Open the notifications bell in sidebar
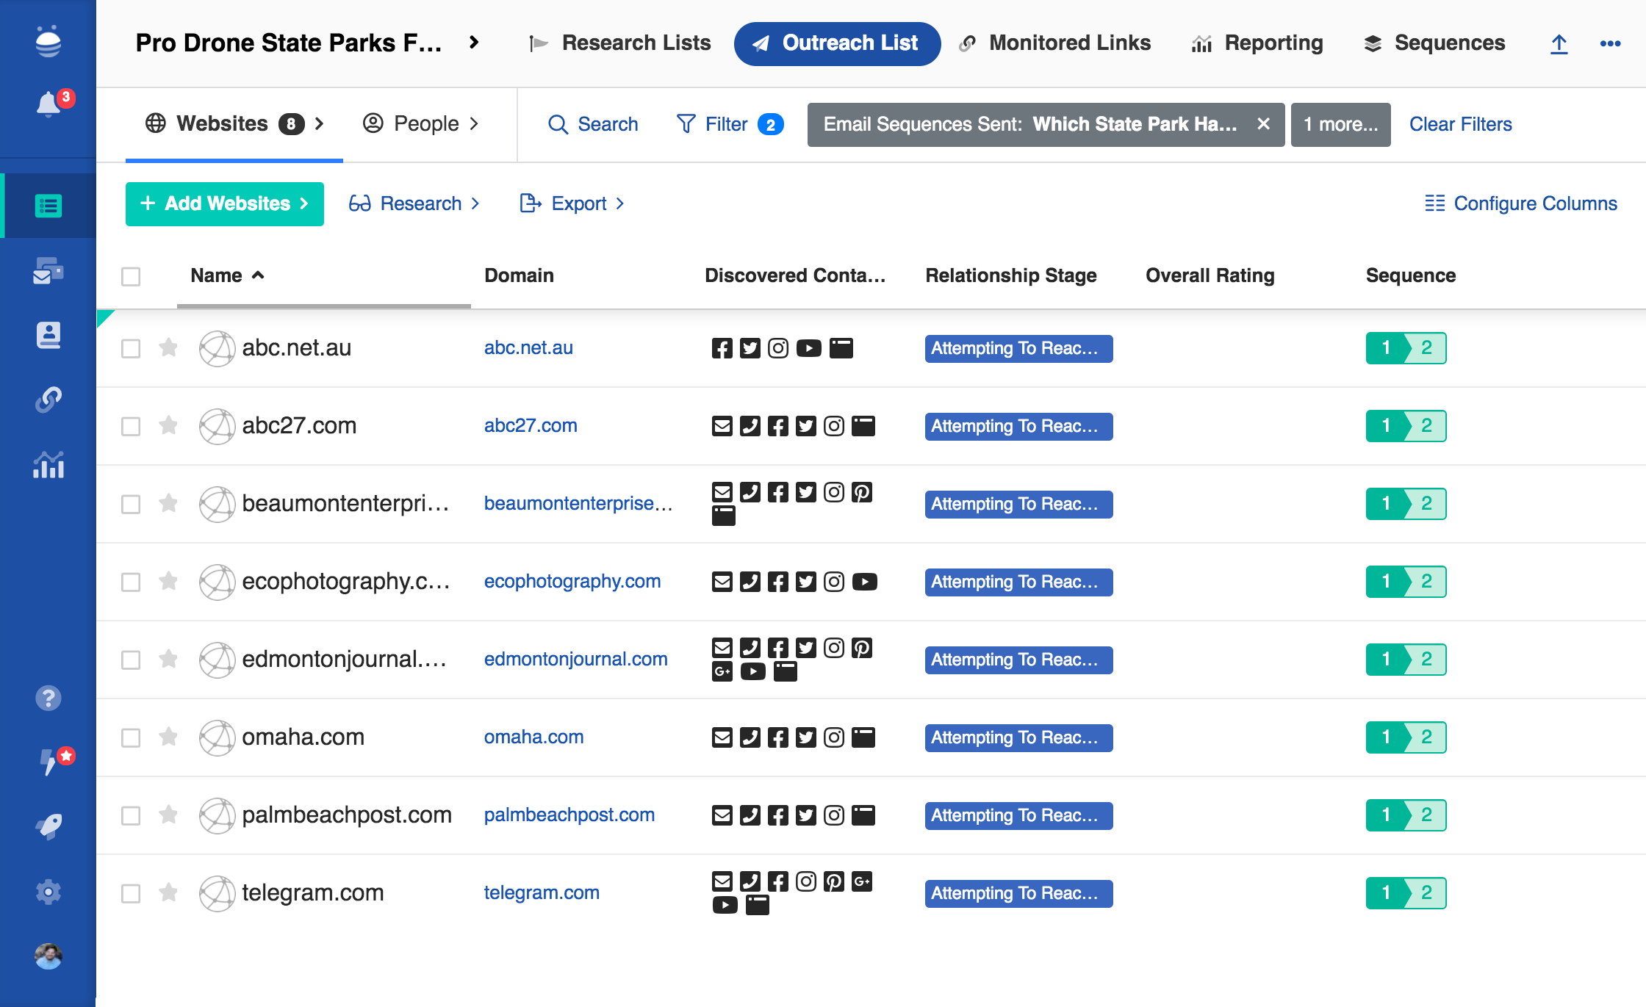 point(48,104)
